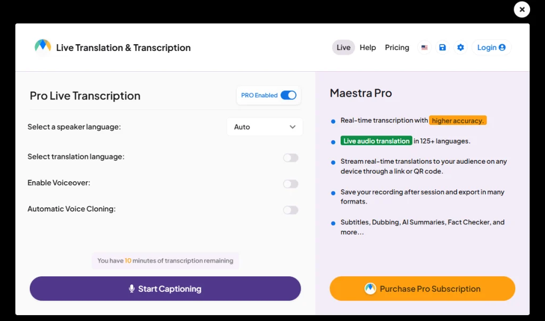Screen dimensions: 545x321
Task: Disable the PRO Enabled toggle
Action: pos(288,95)
